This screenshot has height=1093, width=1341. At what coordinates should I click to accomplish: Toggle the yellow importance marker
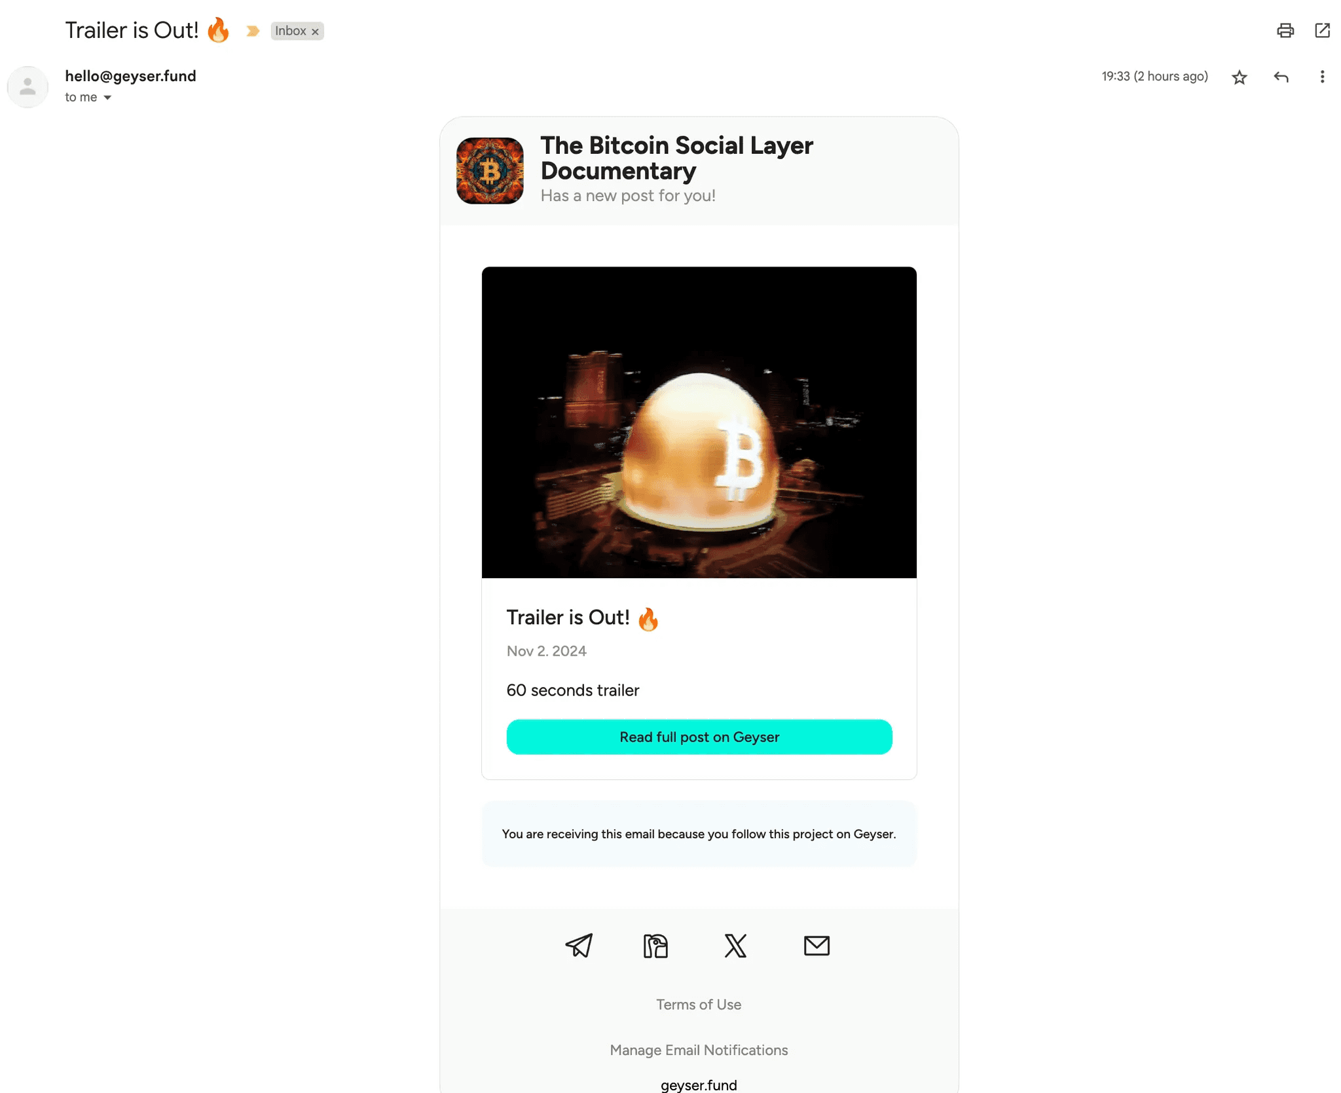click(x=253, y=31)
